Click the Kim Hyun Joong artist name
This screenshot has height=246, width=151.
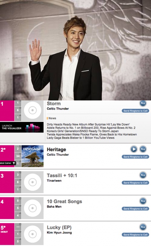point(59,233)
